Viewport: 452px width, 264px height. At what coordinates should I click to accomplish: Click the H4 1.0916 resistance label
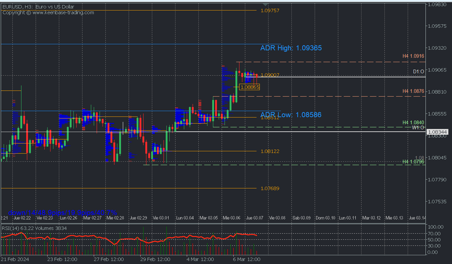coord(413,56)
